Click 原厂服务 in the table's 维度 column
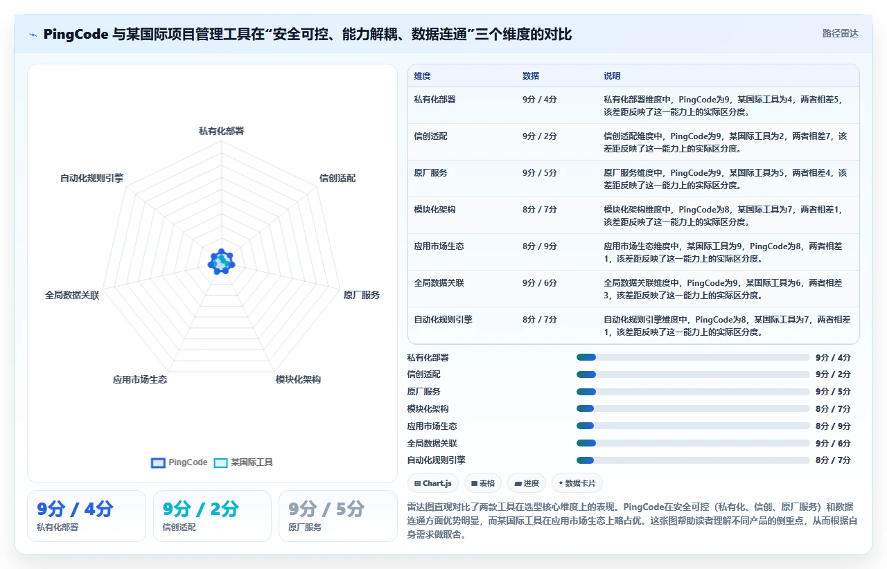Image resolution: width=887 pixels, height=569 pixels. pos(430,173)
